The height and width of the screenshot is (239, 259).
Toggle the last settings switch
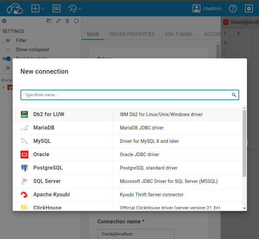tap(6, 68)
